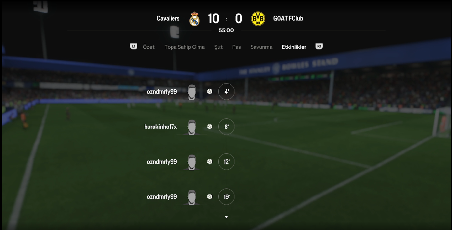The height and width of the screenshot is (230, 452).
Task: Click the 19' minute marker circle
Action: pyautogui.click(x=226, y=197)
